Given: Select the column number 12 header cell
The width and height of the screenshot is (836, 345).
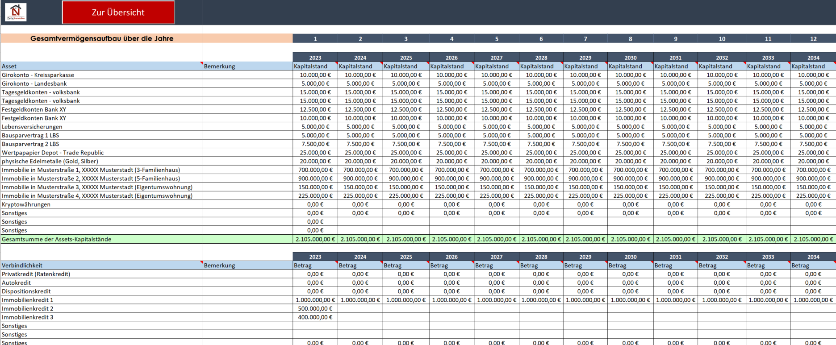Looking at the screenshot, I should click(813, 39).
